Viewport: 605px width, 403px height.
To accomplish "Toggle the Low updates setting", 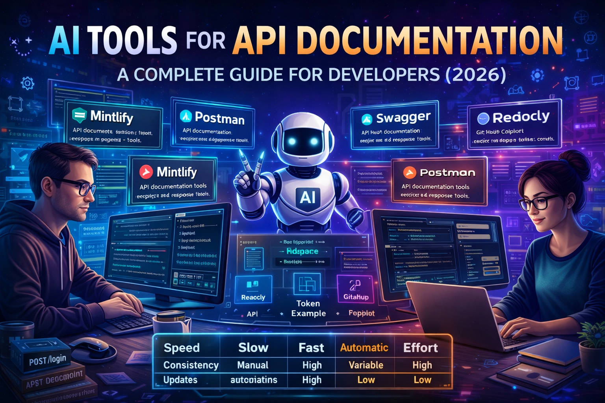I will pyautogui.click(x=366, y=379).
